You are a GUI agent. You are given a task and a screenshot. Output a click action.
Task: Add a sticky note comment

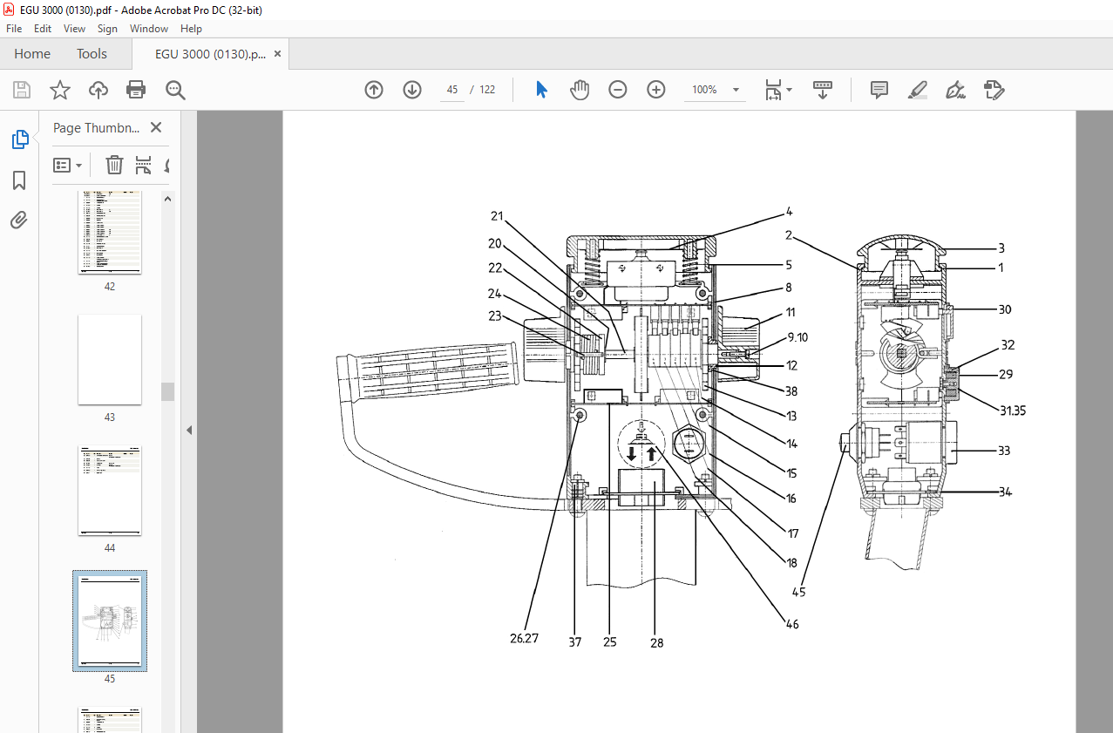tap(879, 90)
